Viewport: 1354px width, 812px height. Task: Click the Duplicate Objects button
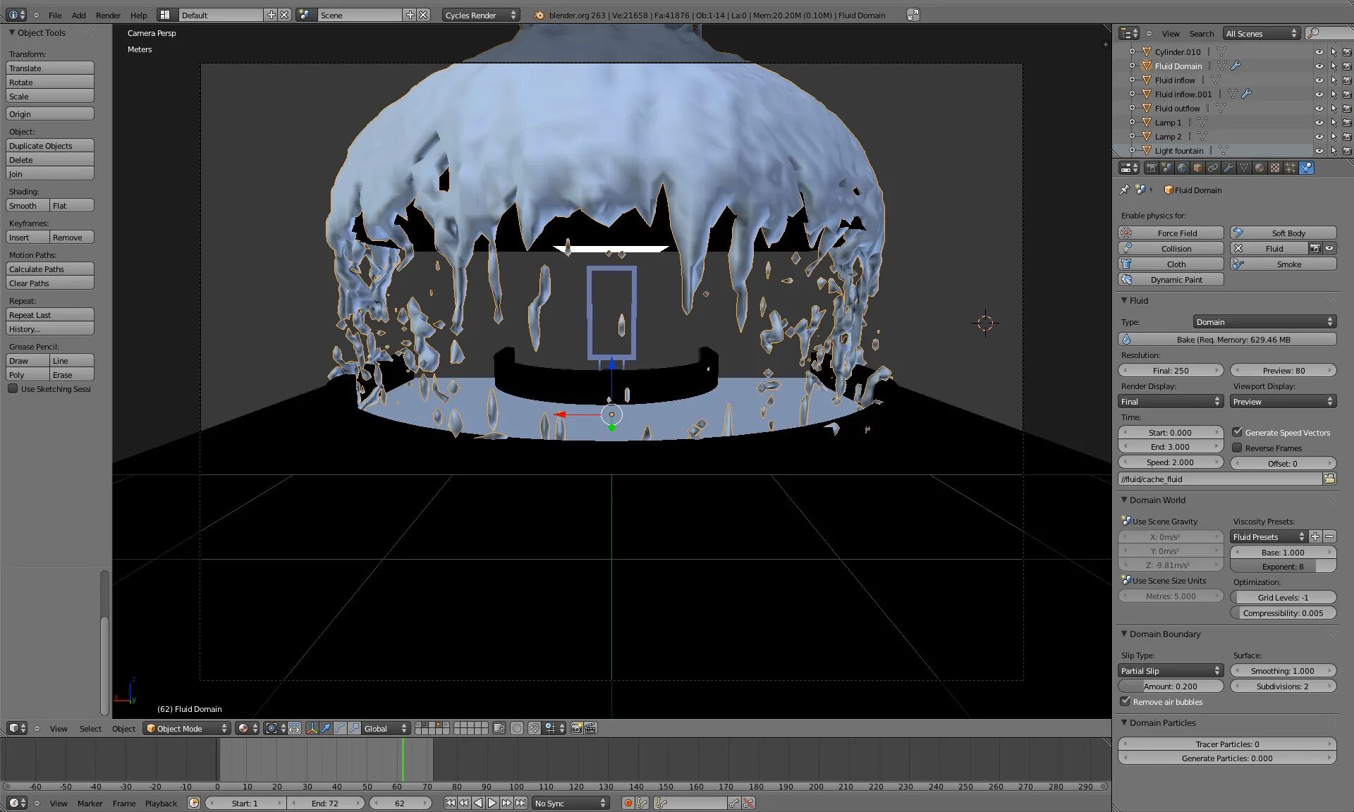50,146
